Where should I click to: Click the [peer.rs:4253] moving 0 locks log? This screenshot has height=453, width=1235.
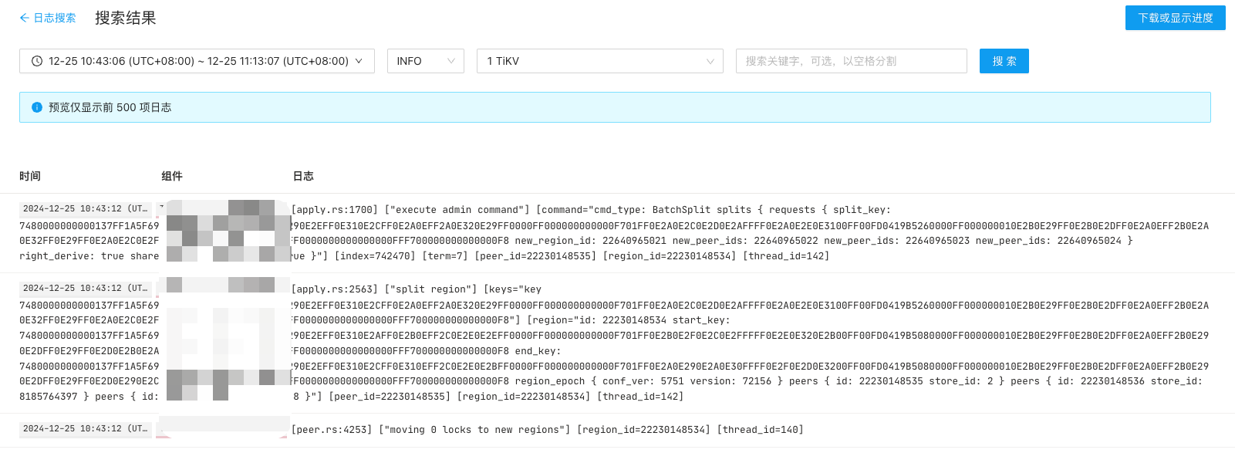point(547,429)
